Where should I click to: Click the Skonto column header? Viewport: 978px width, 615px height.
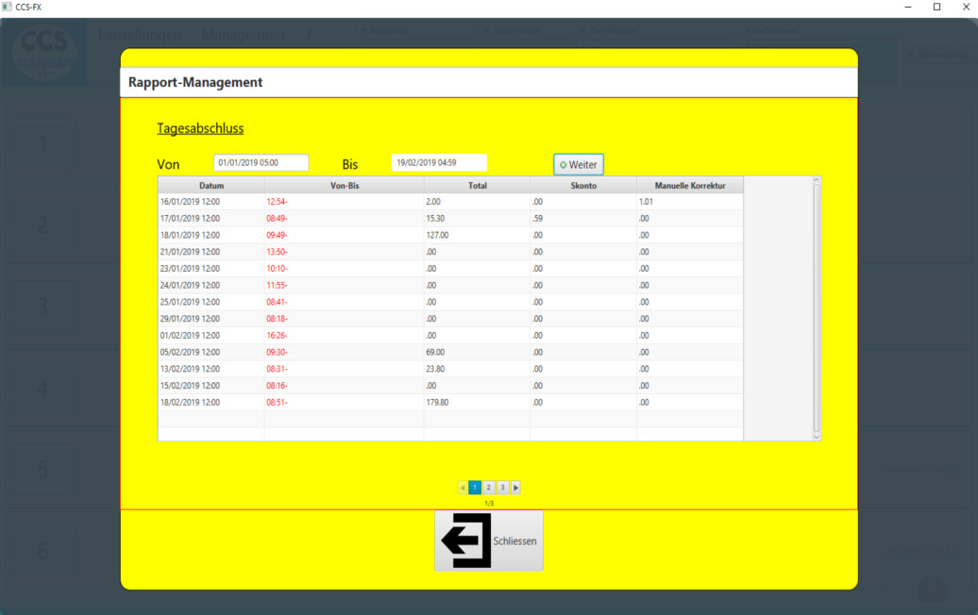[x=582, y=186]
